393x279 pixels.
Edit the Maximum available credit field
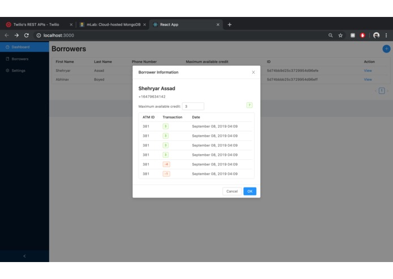tap(193, 106)
